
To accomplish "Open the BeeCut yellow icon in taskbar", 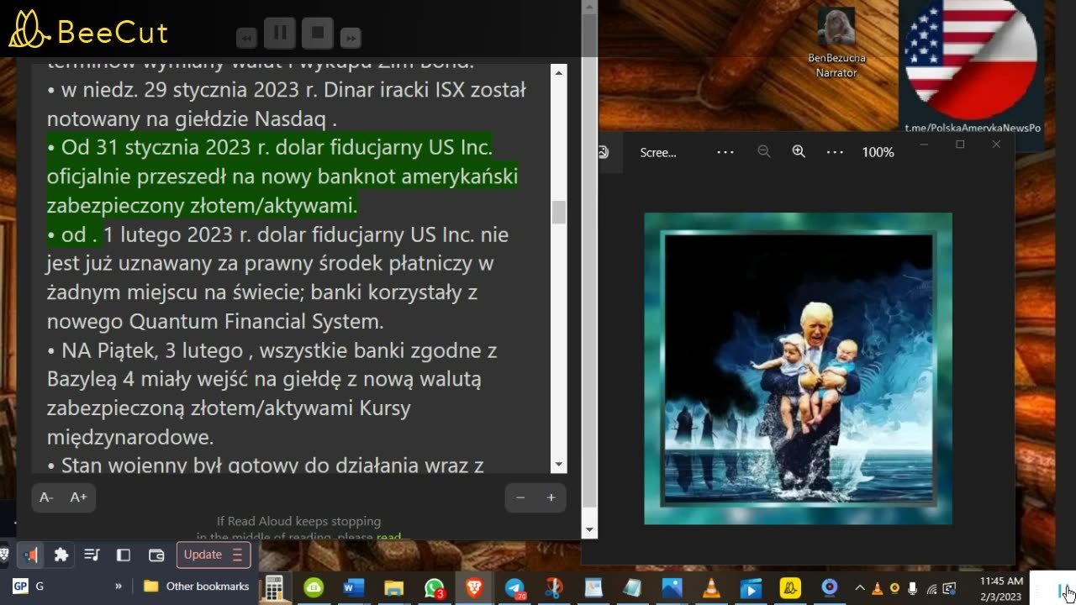I will (790, 588).
